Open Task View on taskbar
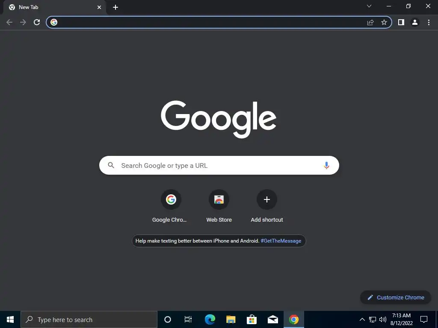438x328 pixels. 188,319
